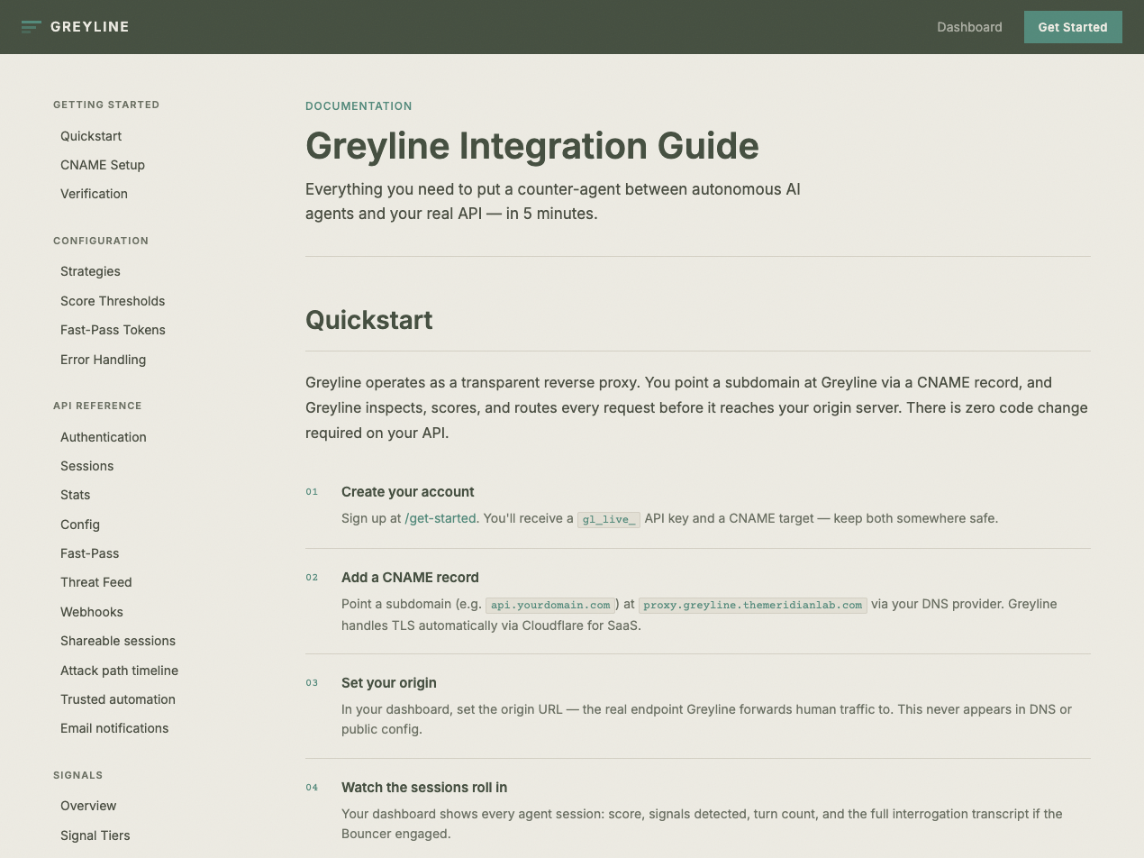The image size is (1144, 858).
Task: Open Webhooks sidebar link
Action: [91, 612]
